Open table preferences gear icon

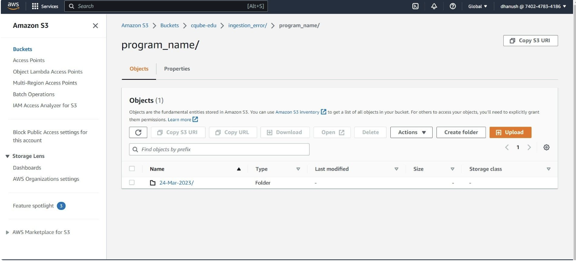pos(546,147)
